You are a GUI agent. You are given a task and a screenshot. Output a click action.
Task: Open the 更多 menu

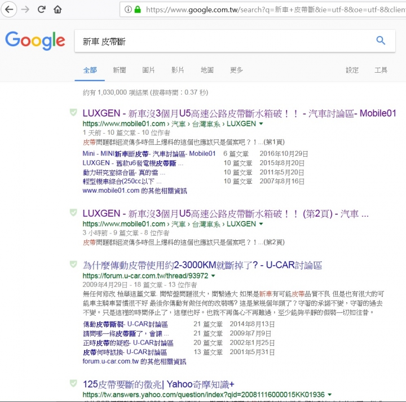click(x=236, y=70)
